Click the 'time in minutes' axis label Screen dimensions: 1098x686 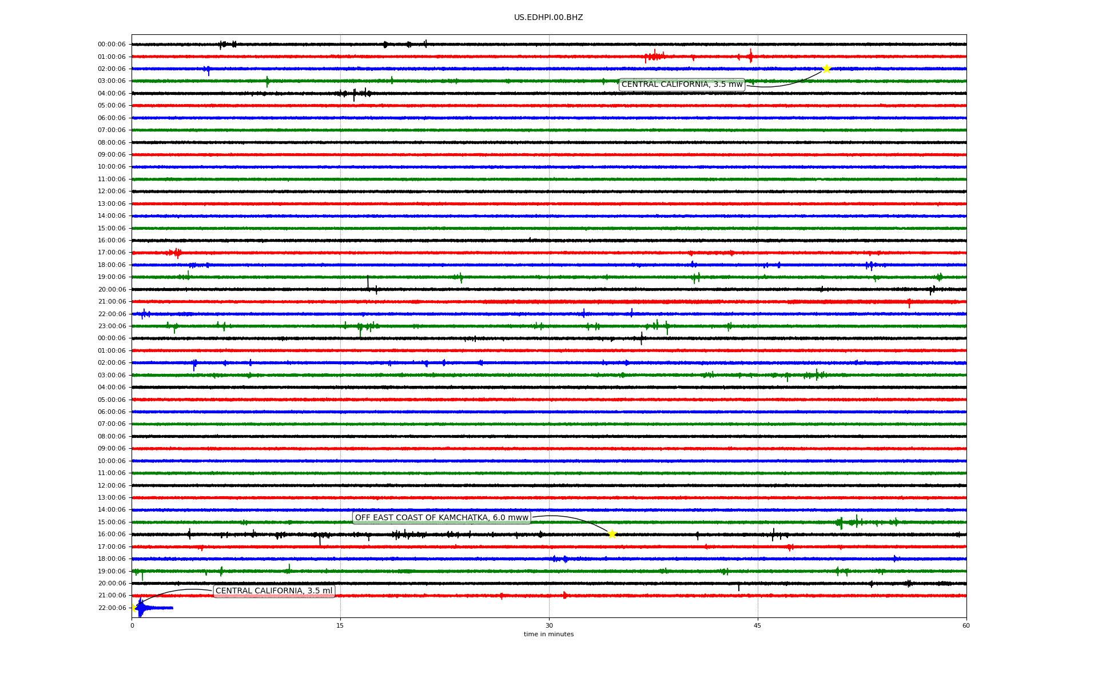(548, 634)
